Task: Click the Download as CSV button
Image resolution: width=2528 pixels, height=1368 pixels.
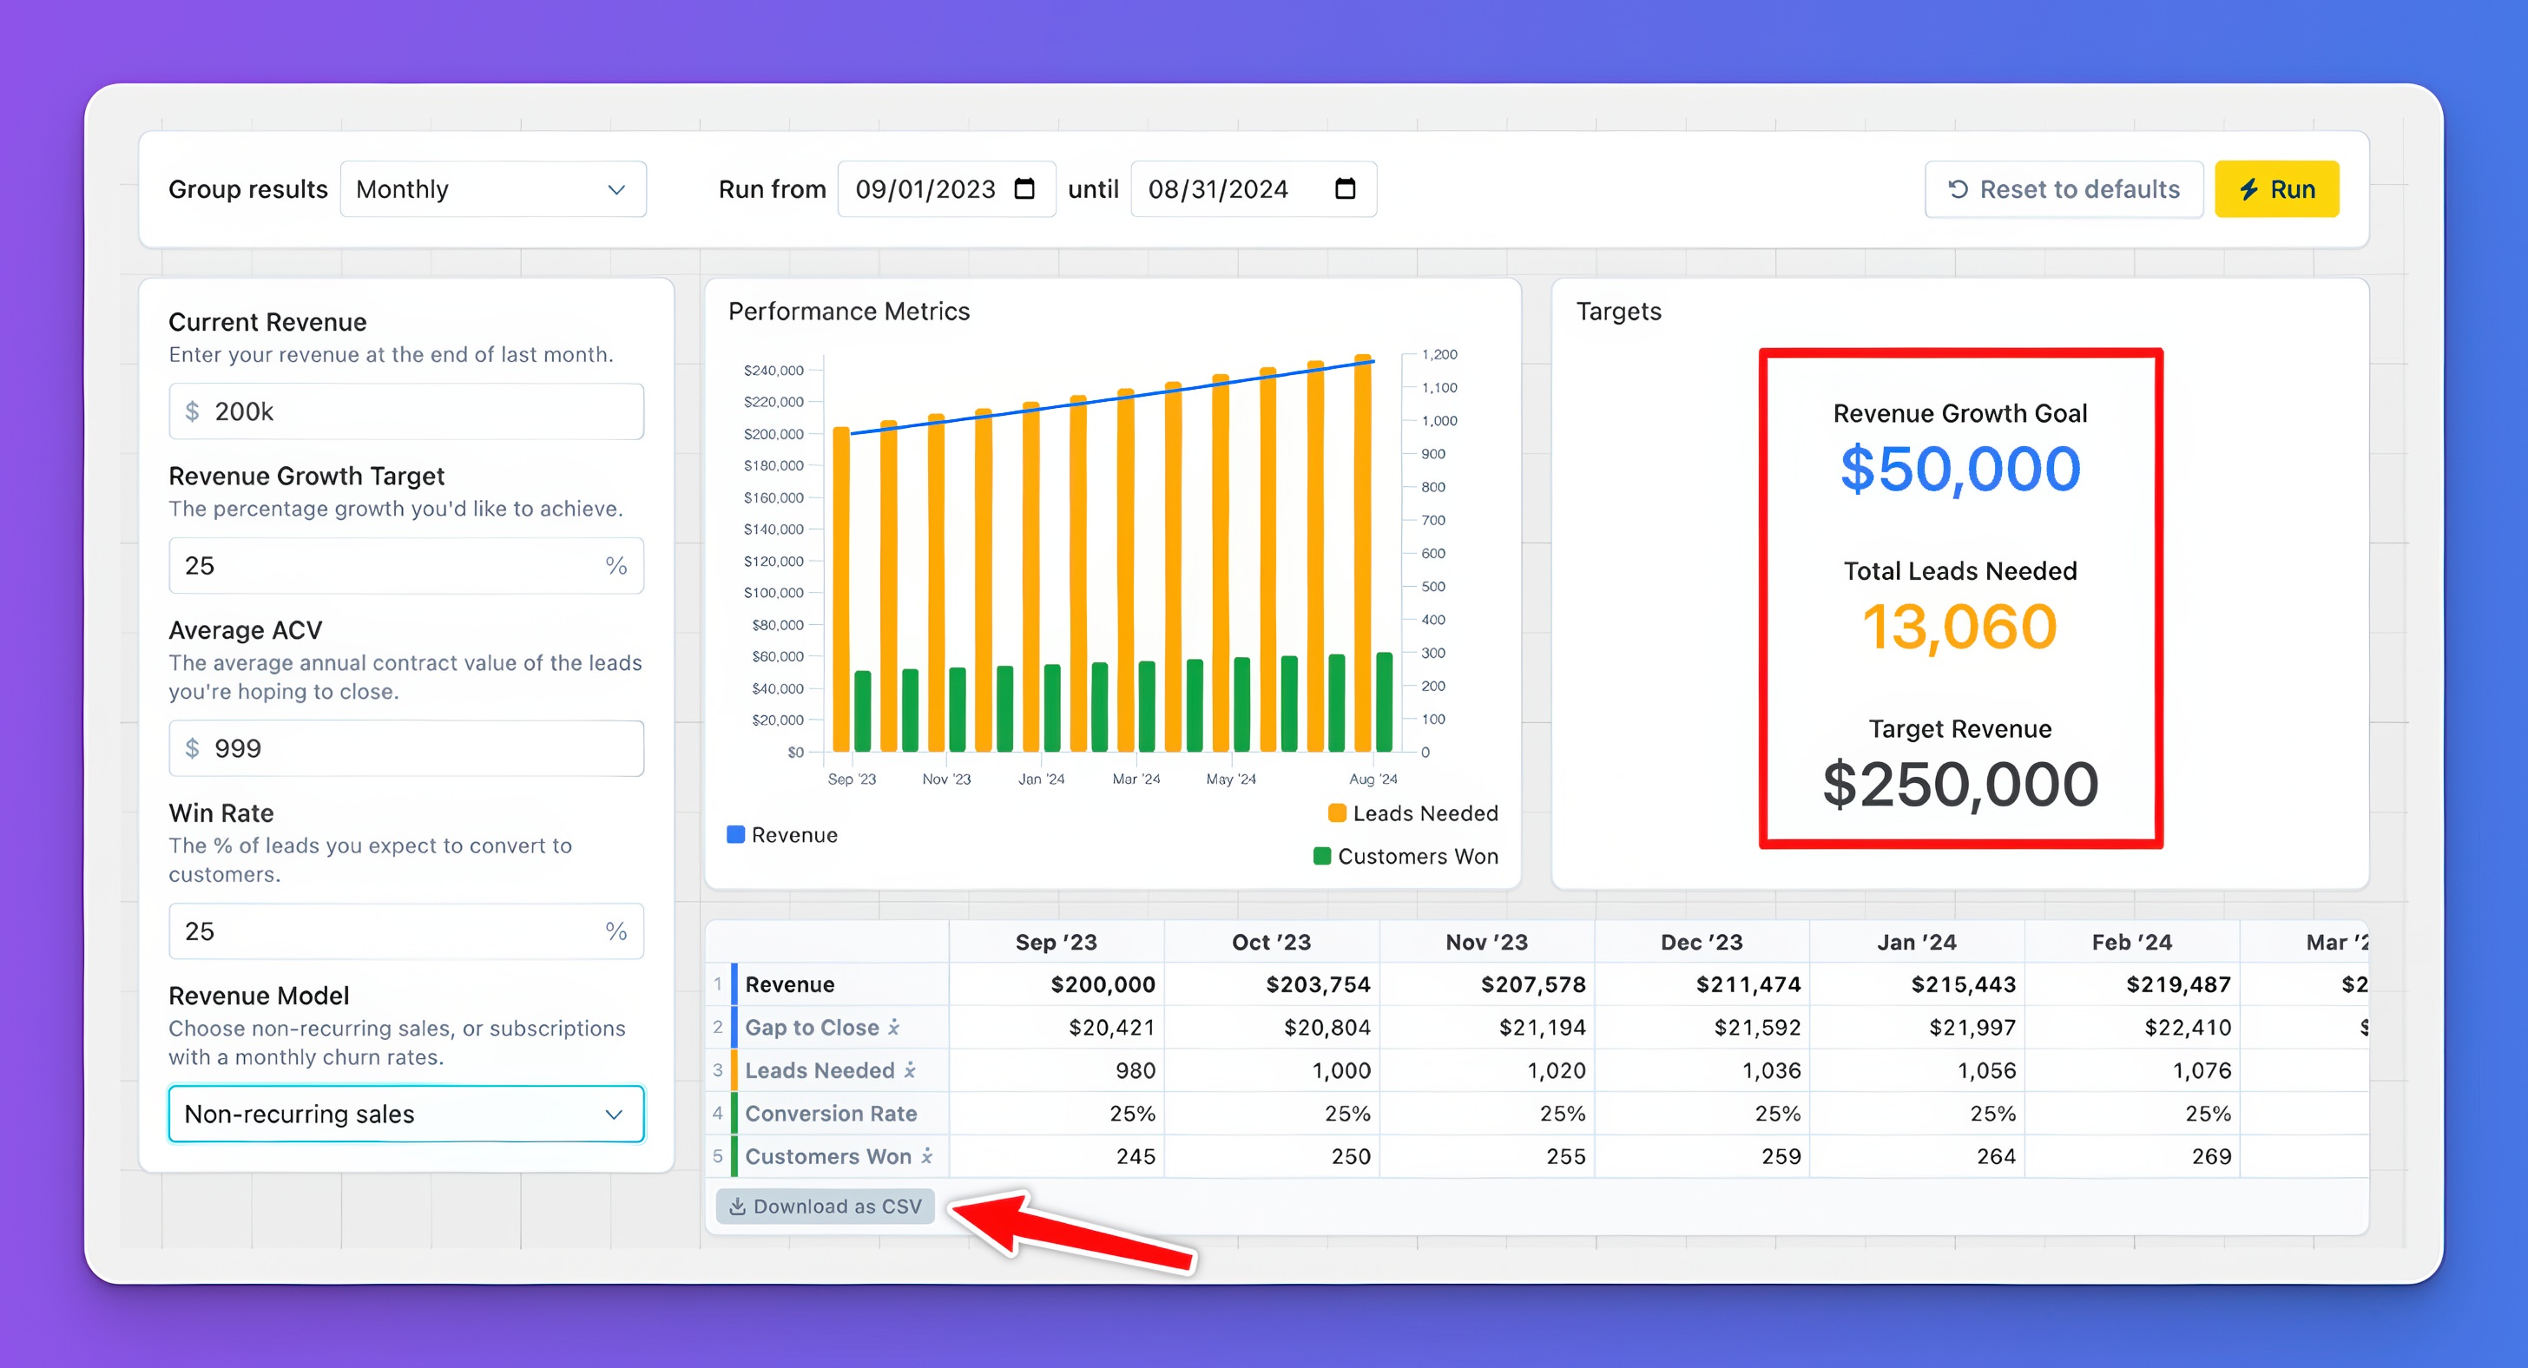Action: 826,1206
